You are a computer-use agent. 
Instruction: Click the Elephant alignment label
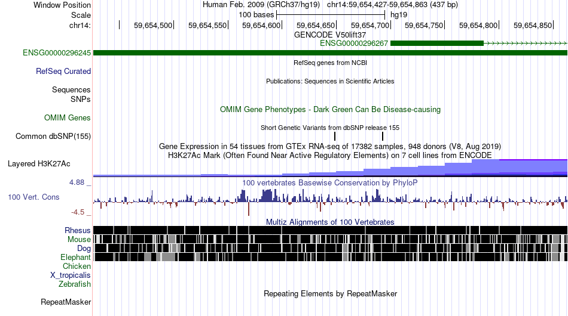[x=75, y=257]
